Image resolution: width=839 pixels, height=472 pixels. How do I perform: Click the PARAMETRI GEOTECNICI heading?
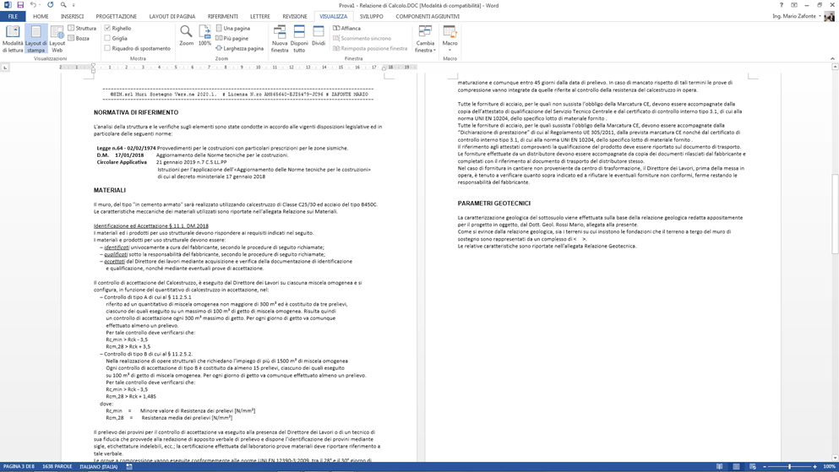(x=494, y=203)
